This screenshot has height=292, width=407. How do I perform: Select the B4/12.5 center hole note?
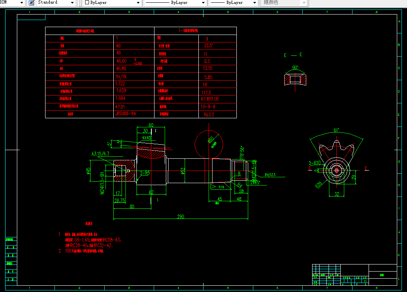(x=270, y=174)
